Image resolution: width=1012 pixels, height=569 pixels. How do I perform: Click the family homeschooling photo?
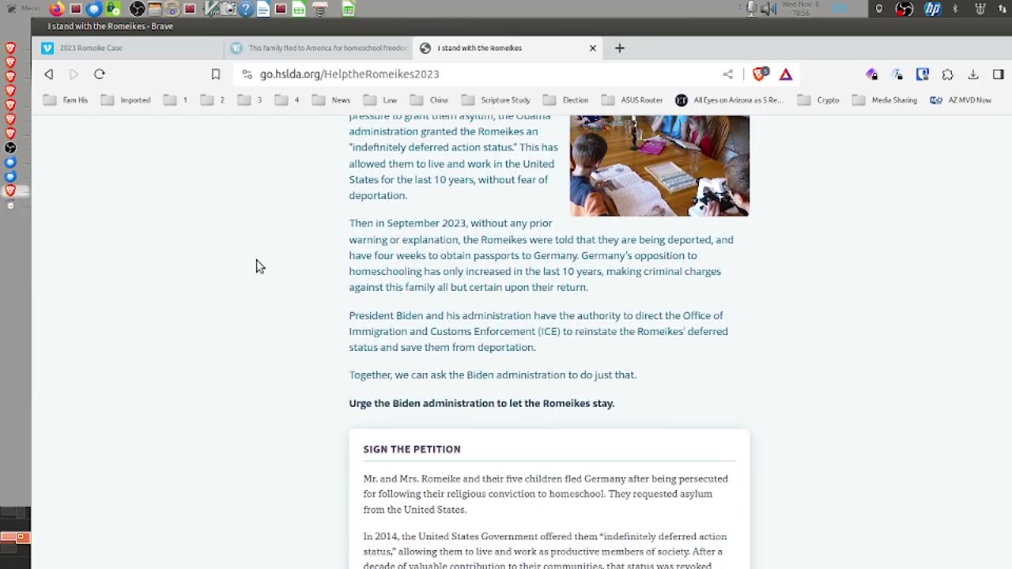[659, 166]
